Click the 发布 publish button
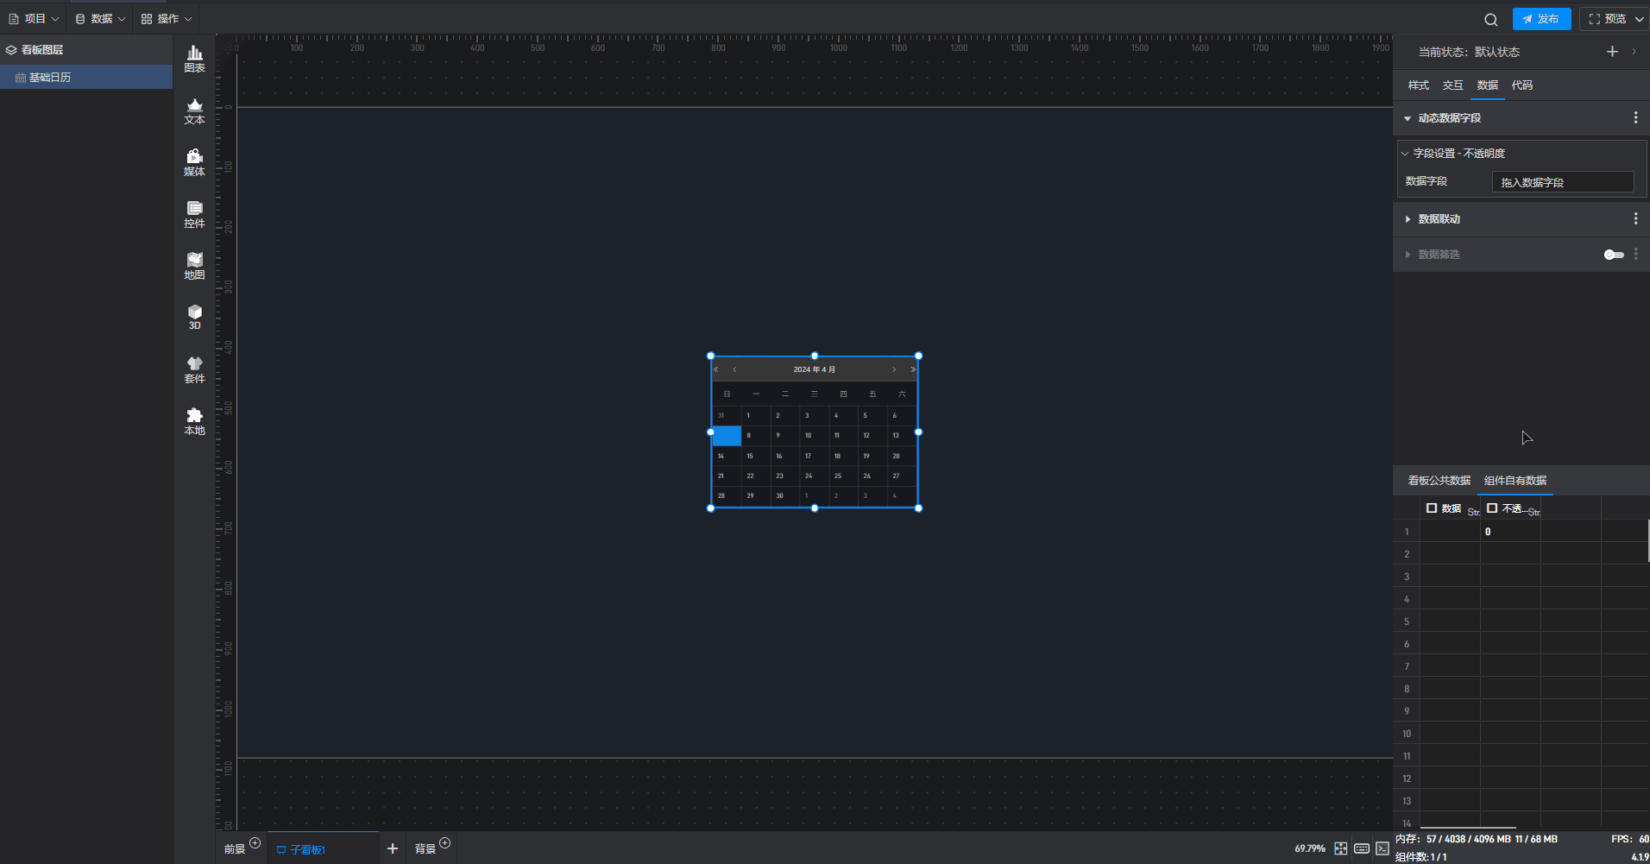1650x864 pixels. click(1541, 19)
